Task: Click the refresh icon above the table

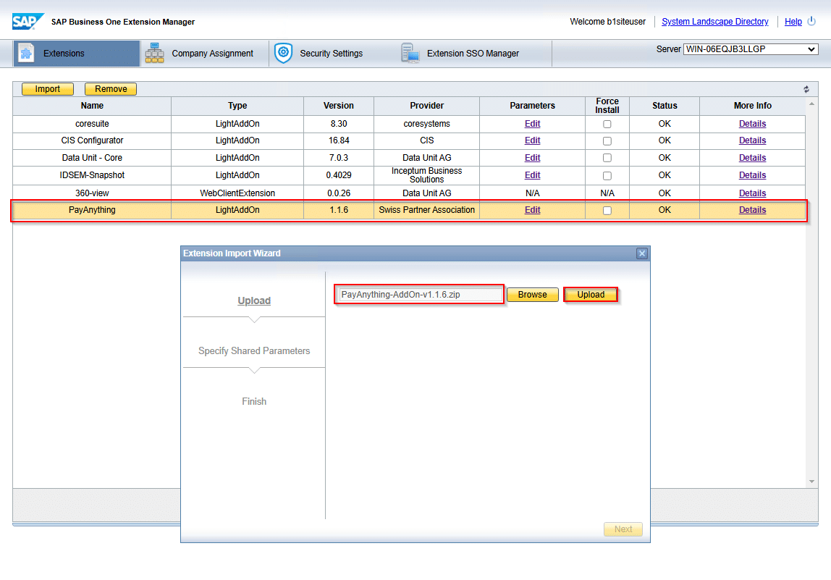Action: tap(806, 89)
